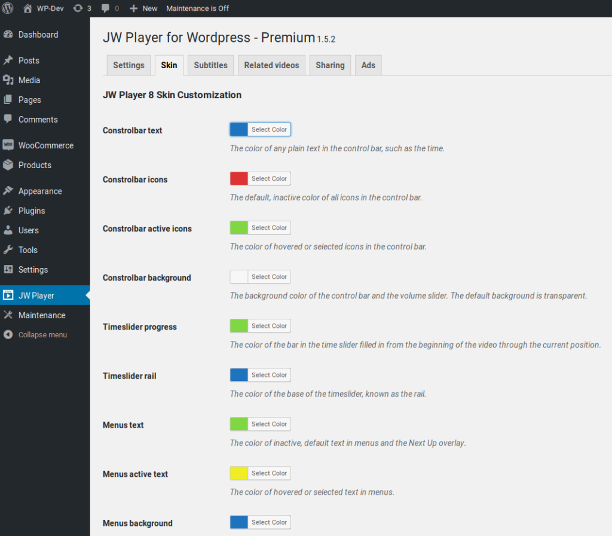Viewport: 612px width, 536px height.
Task: Click the green Constrolbar active icons swatch
Action: click(x=239, y=228)
